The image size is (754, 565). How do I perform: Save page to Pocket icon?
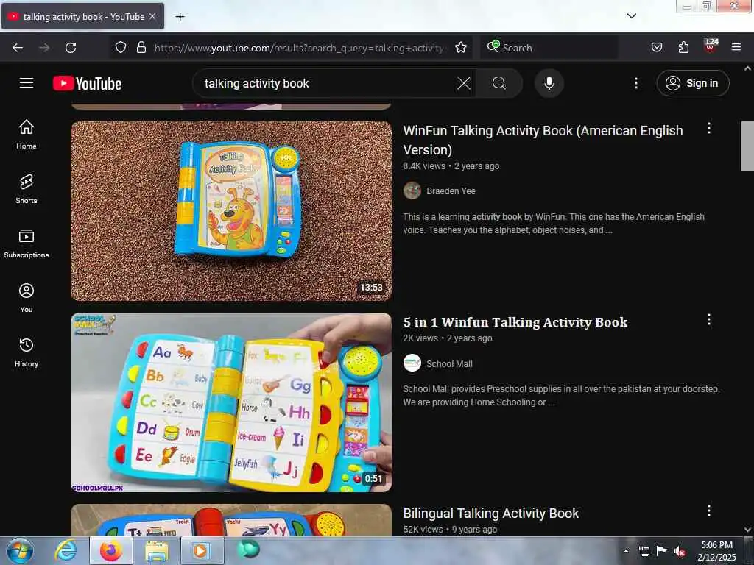(656, 47)
